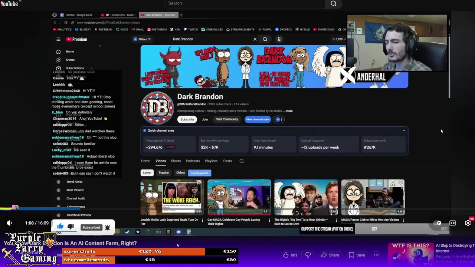The image size is (475, 267).
Task: Click the browser back arrow
Action: coord(55,23)
